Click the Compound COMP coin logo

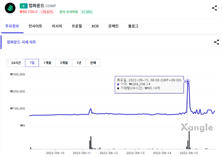point(10,8)
